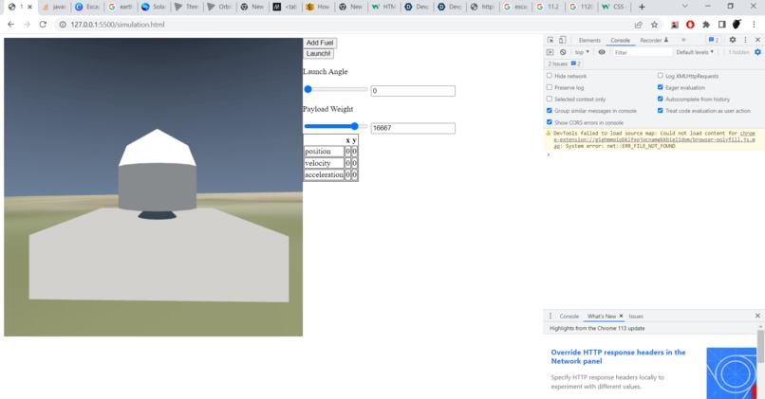Screen dimensions: 765x399
Task: Switch to the Recorder DevTools tab
Action: 654,41
